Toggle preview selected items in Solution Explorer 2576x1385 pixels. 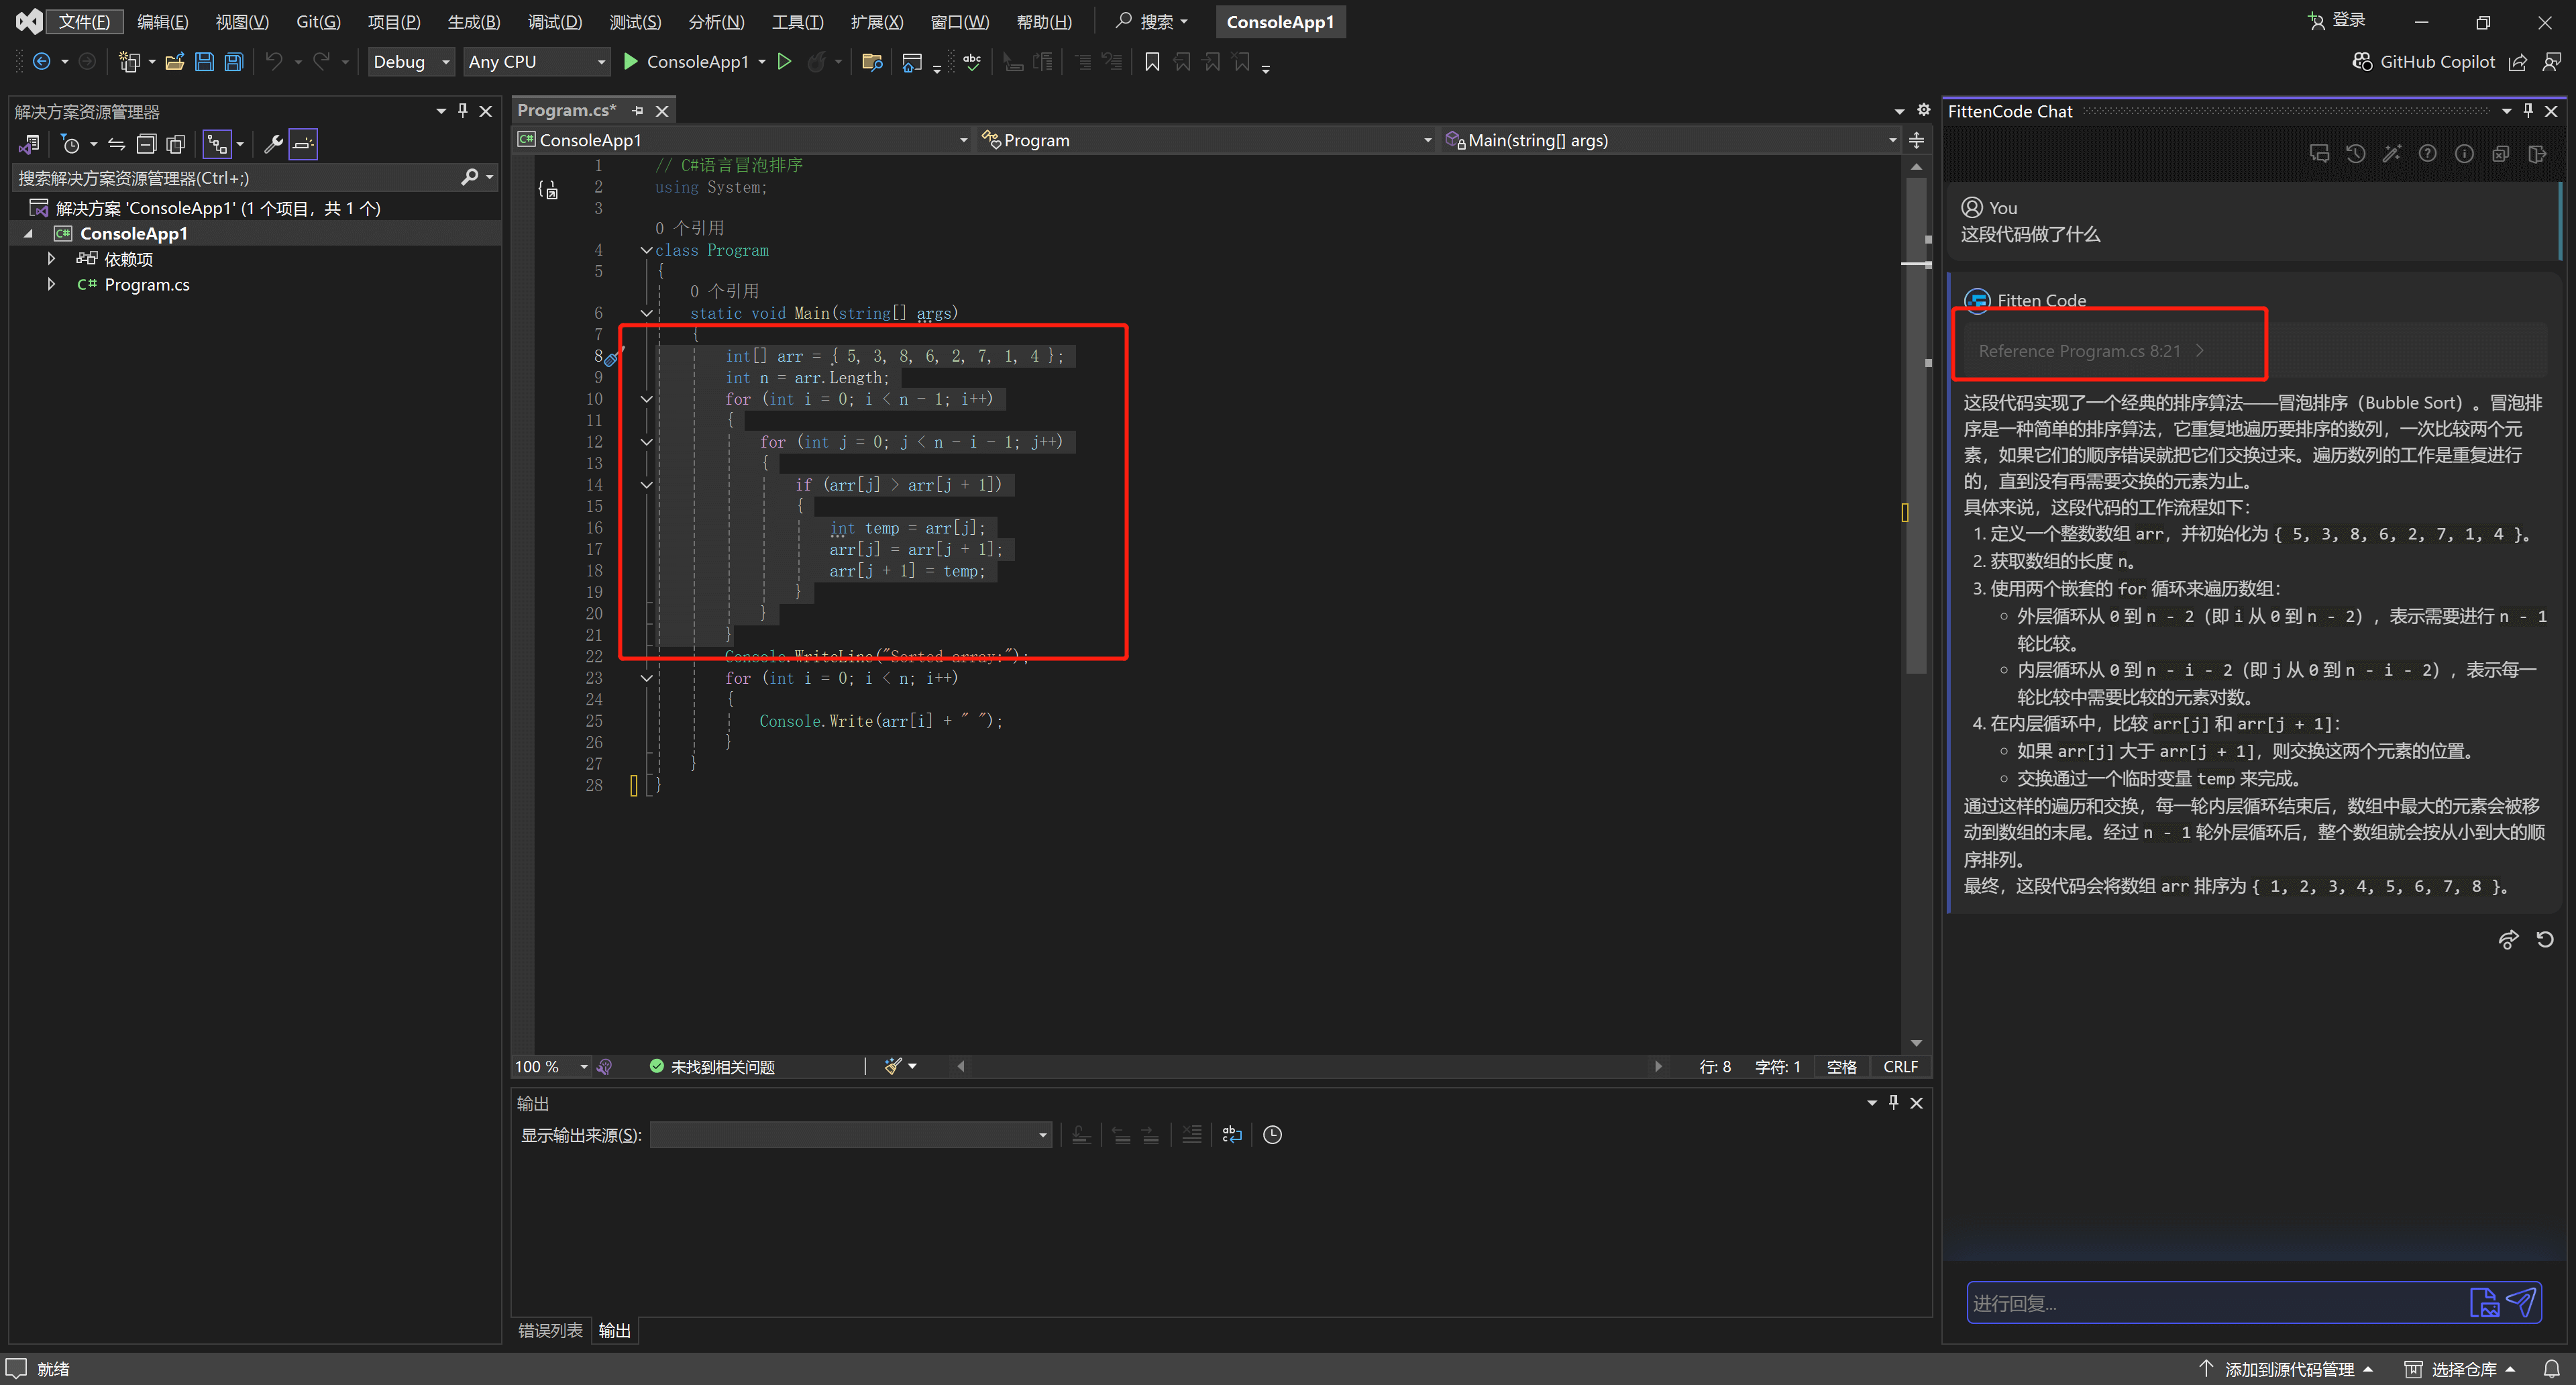[303, 144]
